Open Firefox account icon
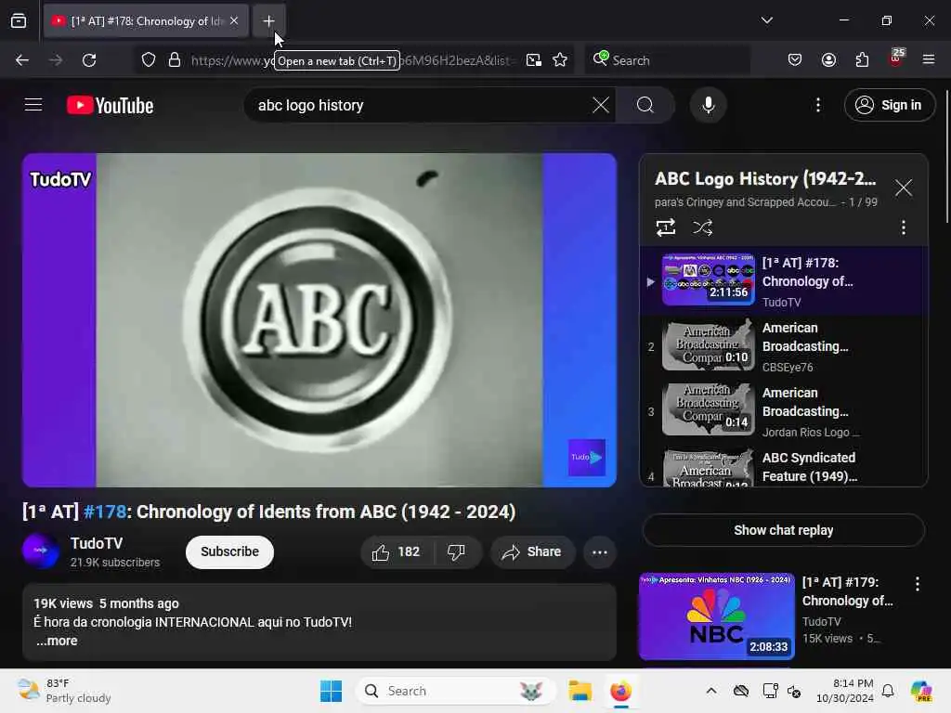Viewport: 951px width, 713px height. click(828, 60)
